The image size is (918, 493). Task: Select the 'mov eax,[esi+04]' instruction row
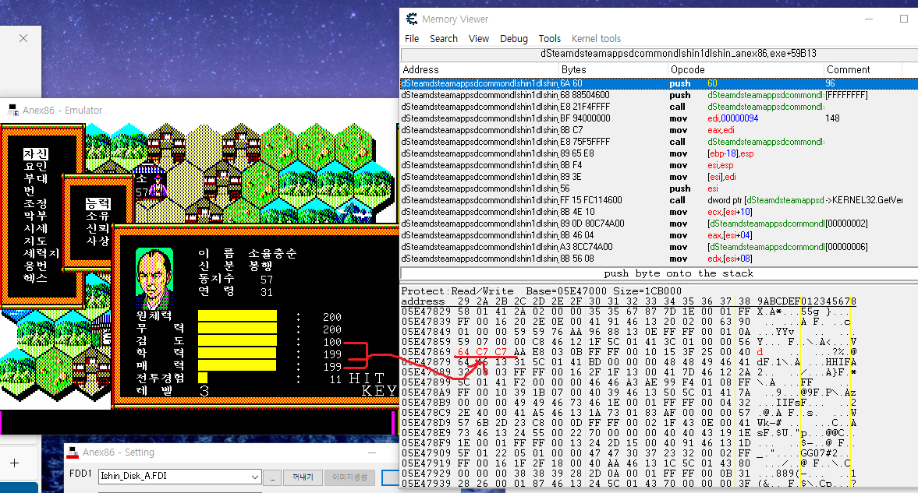[659, 235]
